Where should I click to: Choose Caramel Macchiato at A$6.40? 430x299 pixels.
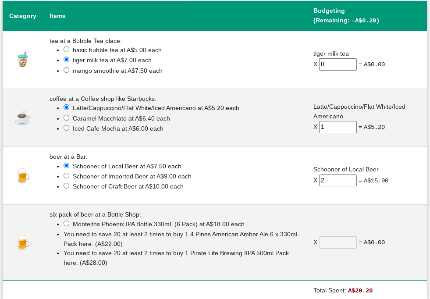67,118
